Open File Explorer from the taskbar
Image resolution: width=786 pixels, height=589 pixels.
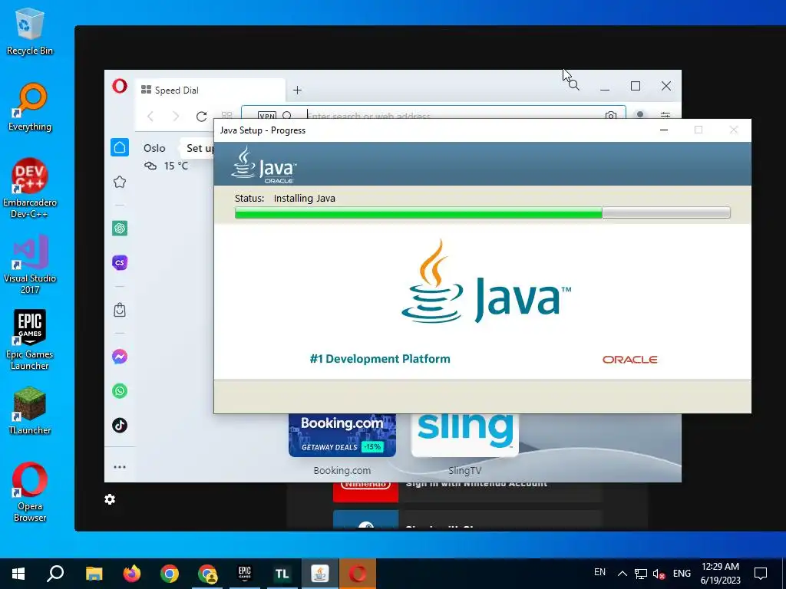(94, 574)
